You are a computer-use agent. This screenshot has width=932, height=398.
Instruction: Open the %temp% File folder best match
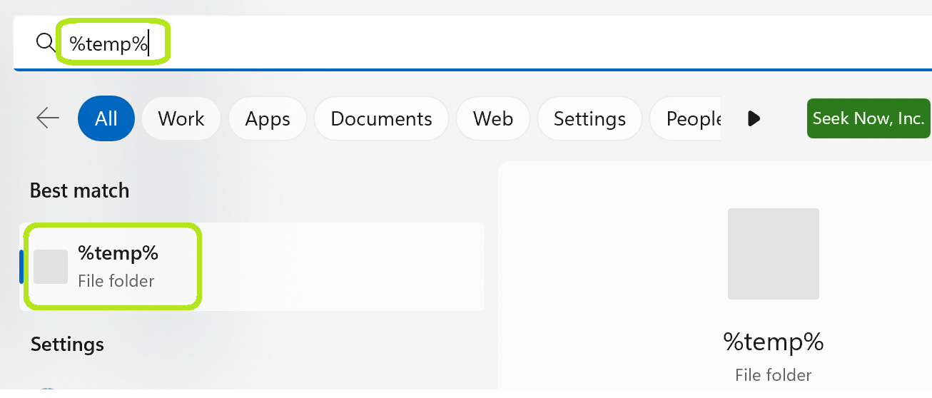(x=252, y=267)
